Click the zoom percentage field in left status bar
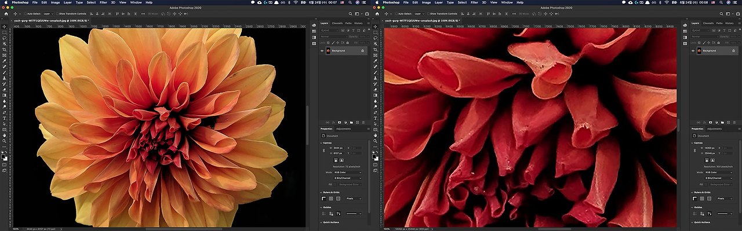Image resolution: width=742 pixels, height=231 pixels. point(15,229)
